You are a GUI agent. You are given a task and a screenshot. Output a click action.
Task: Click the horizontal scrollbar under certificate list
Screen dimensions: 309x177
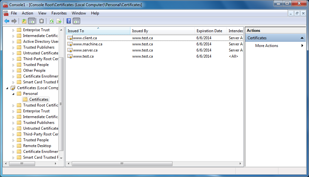[x=154, y=163]
